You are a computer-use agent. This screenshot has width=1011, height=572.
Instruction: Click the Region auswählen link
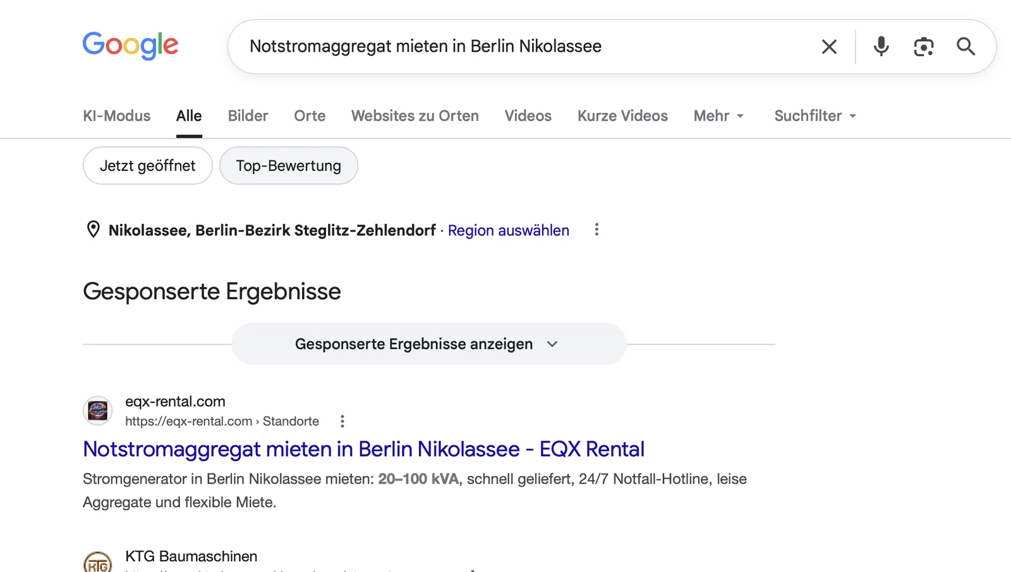[x=509, y=230]
